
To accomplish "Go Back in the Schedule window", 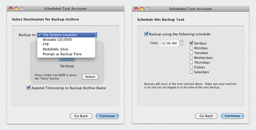I will pos(206,116).
